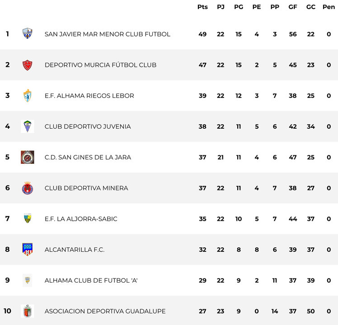338x325 pixels.
Task: Click the E.F. Alhama Riegos Lebor crest
Action: click(x=28, y=96)
